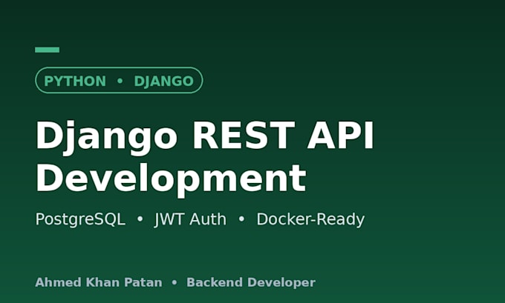Click the PYTHON • DJANGO pill badge
The width and height of the screenshot is (505, 303).
[x=119, y=80]
